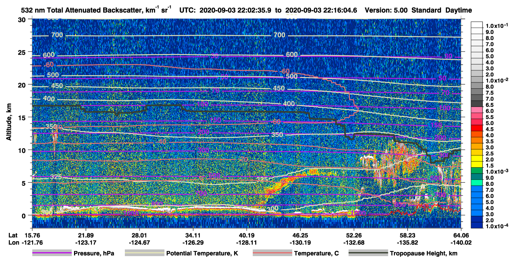Click the 'Temperature, C' legend label

tap(316, 253)
